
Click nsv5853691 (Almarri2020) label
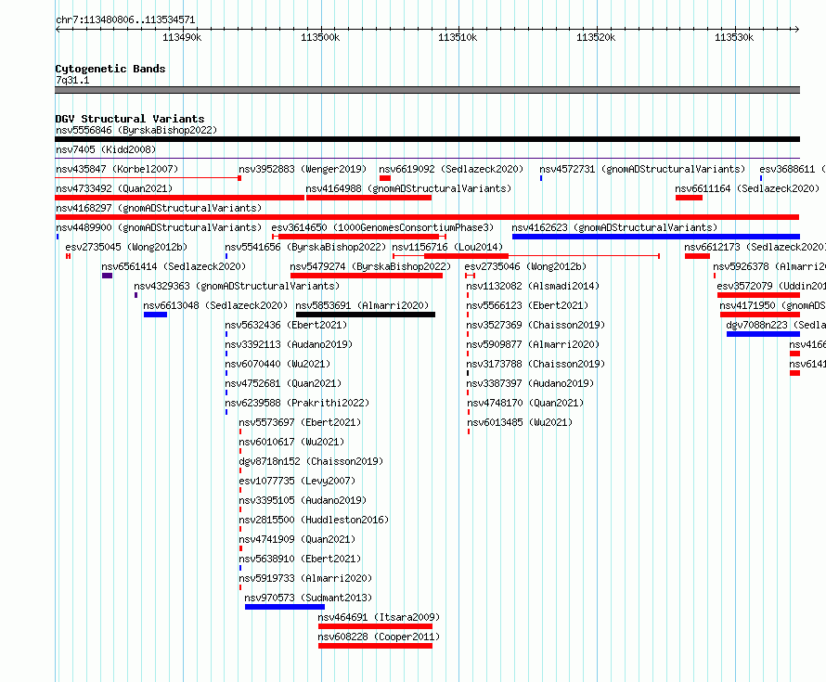[x=362, y=305]
